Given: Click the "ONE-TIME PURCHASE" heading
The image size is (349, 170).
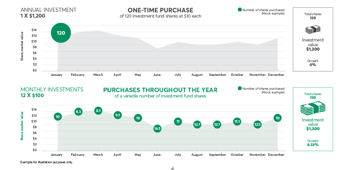Looking at the screenshot, I should click(160, 10).
